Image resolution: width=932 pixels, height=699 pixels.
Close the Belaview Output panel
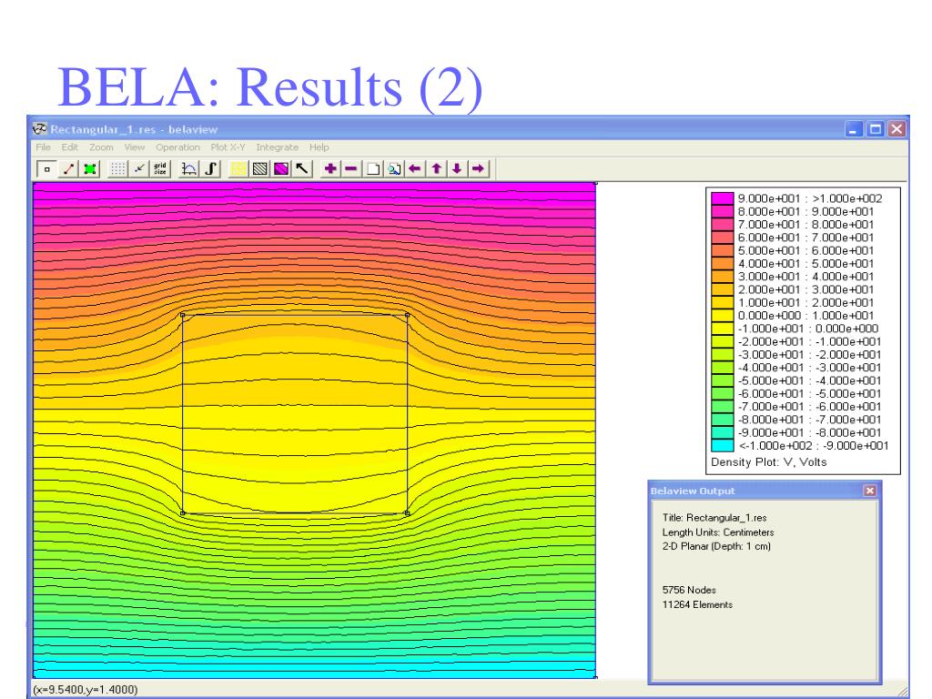coord(869,491)
